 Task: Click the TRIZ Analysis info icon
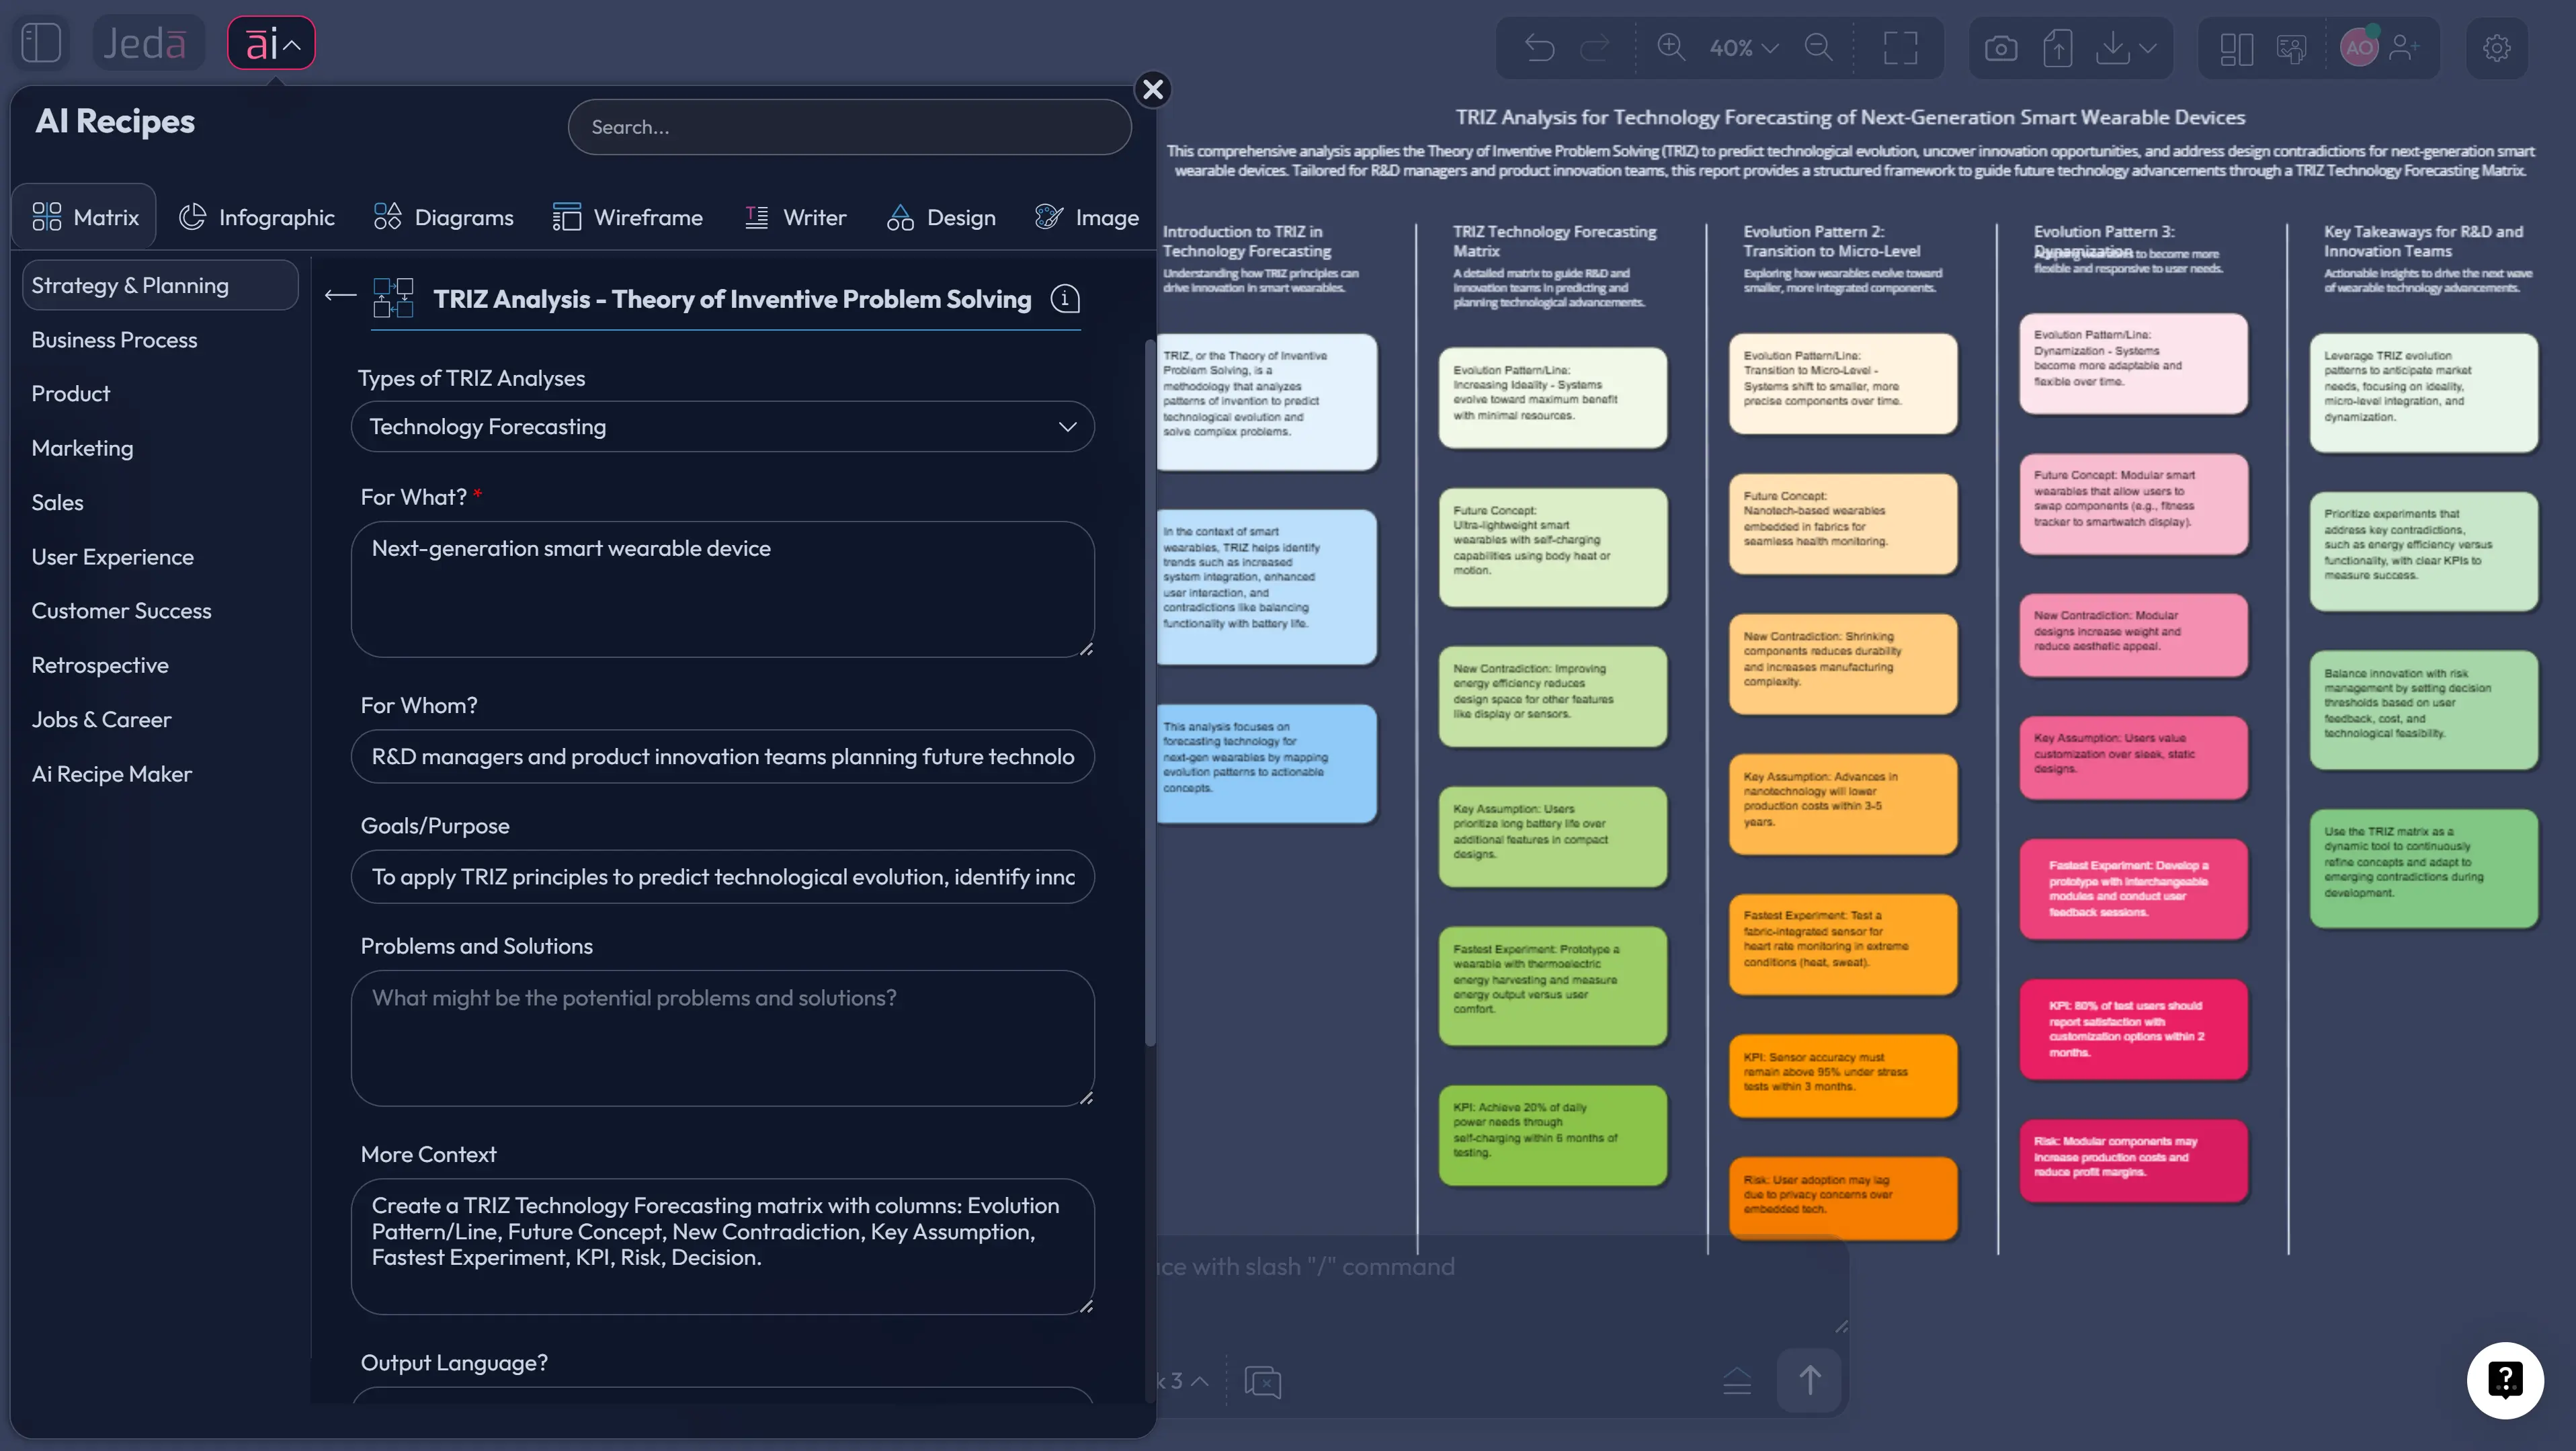click(1065, 298)
